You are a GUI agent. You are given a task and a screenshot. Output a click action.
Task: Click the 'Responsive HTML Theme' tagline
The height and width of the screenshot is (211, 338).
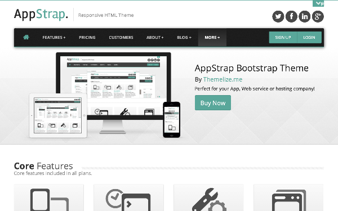tap(106, 15)
